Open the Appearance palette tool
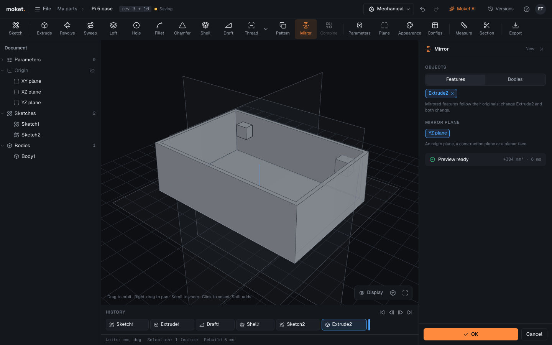552x345 pixels. click(x=410, y=29)
